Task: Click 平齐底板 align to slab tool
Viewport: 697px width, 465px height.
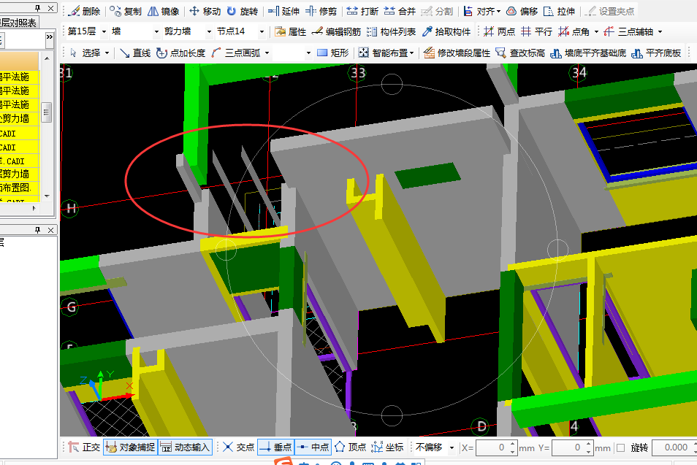Action: [656, 53]
